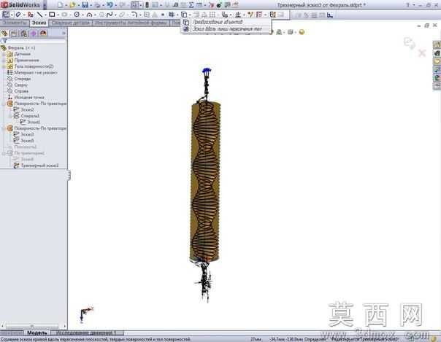Screen dimensions: 441x342
Task: Select the Тела поверхности(2) tree item
Action: [34, 66]
